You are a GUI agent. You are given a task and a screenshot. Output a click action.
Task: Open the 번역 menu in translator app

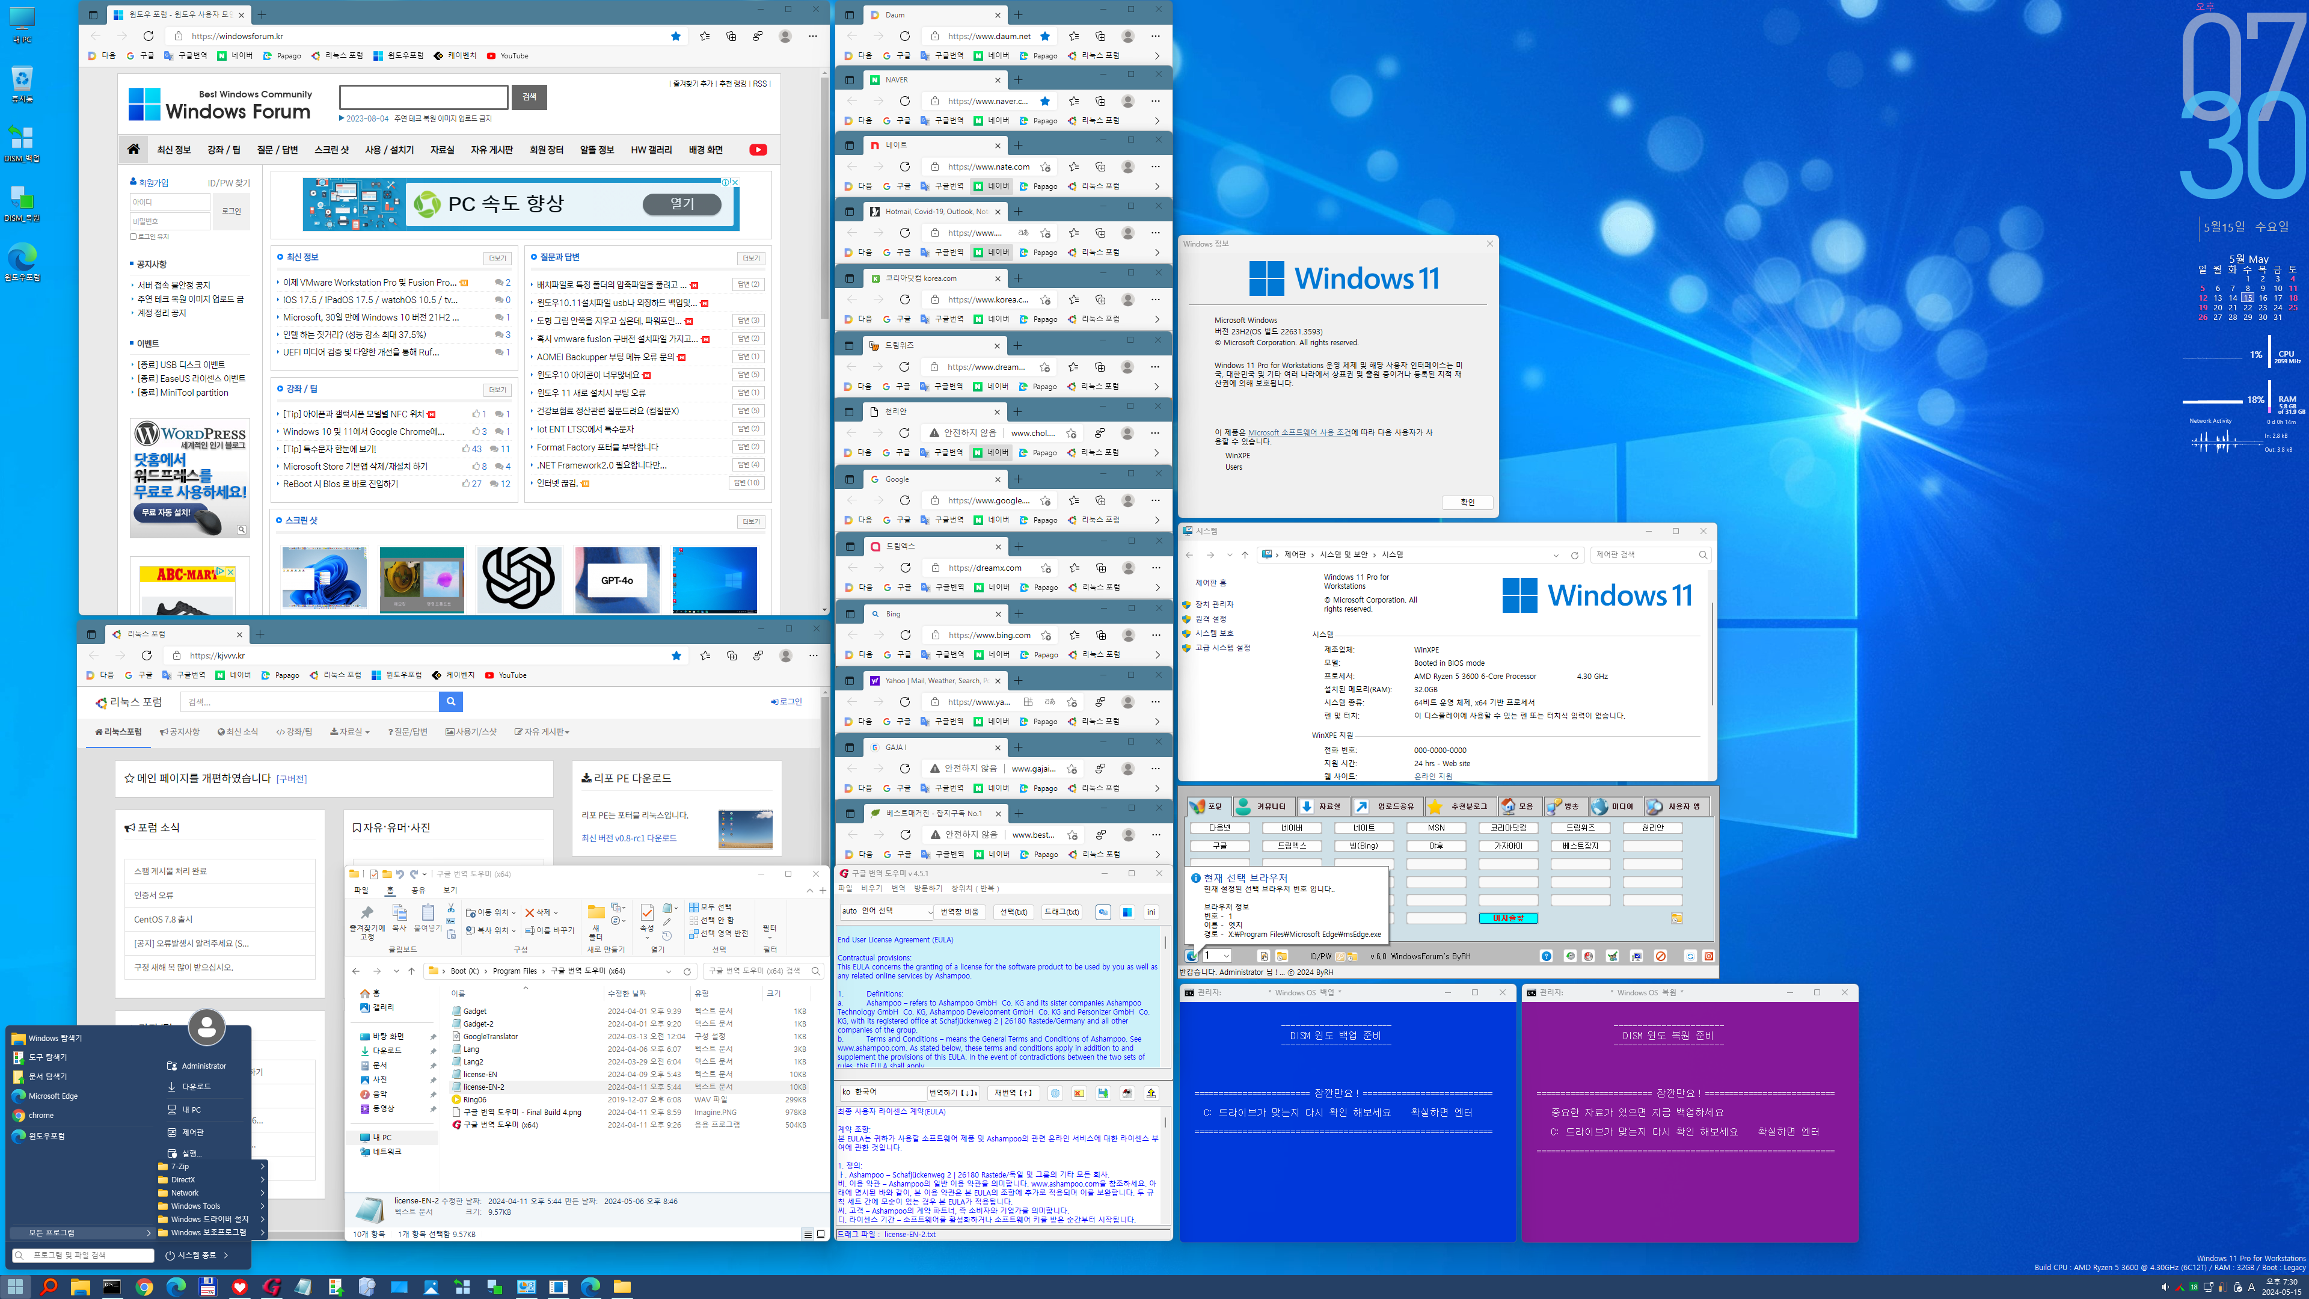click(898, 888)
